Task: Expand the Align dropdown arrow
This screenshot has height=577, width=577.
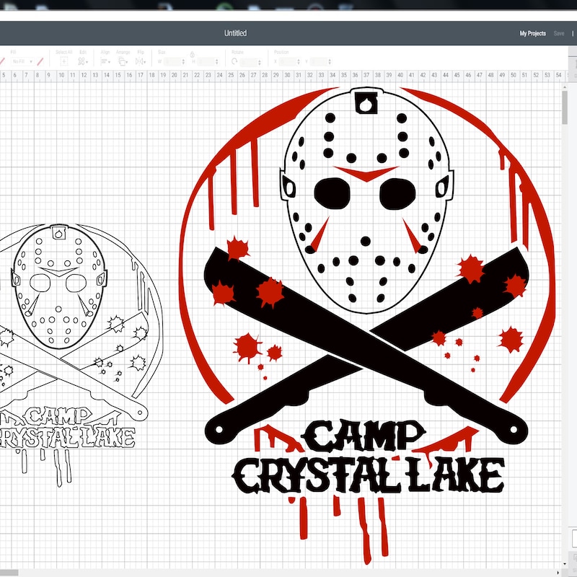Action: [109, 61]
